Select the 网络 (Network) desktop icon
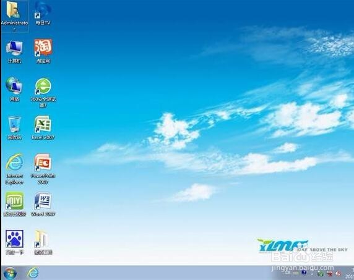Screen dimensions: 354x280 (14, 90)
